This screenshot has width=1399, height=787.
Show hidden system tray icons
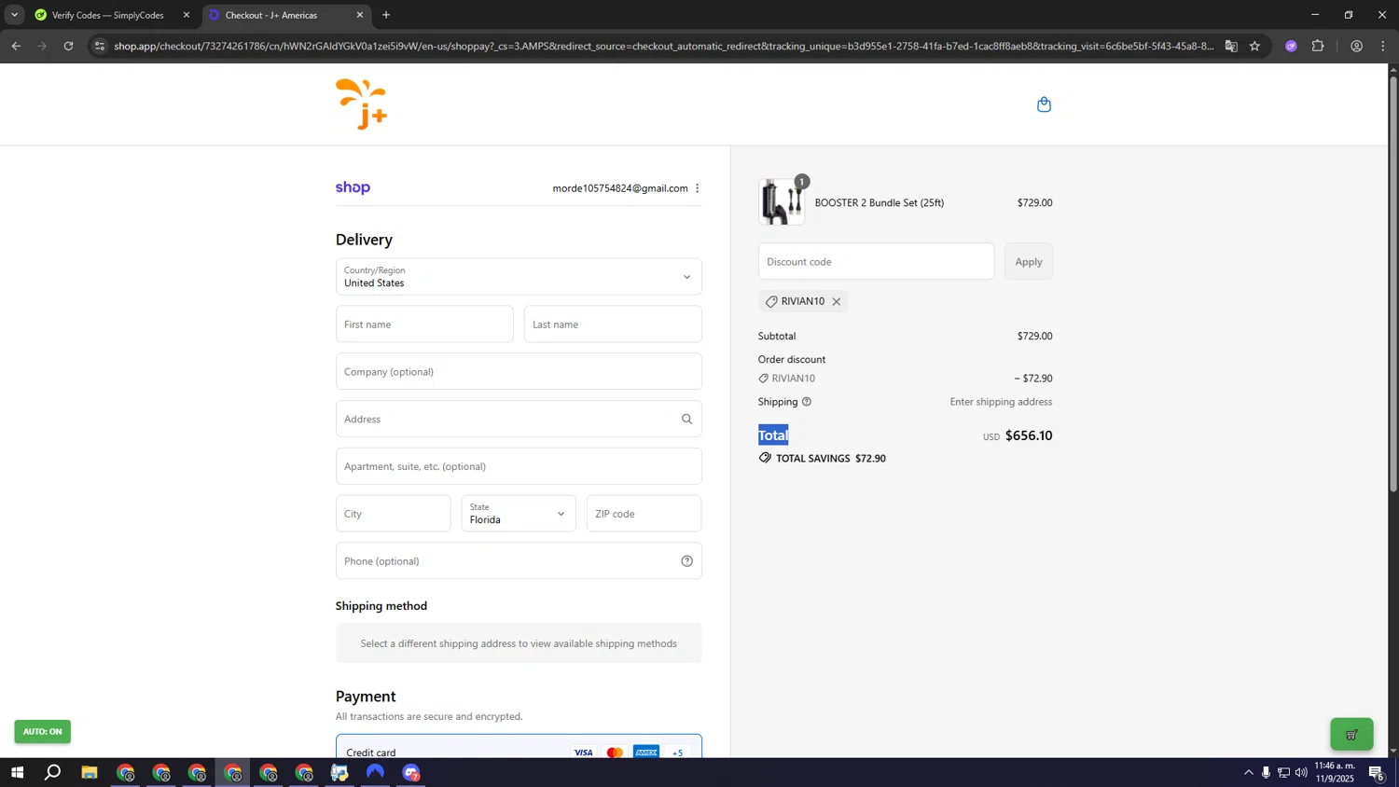click(x=1248, y=772)
